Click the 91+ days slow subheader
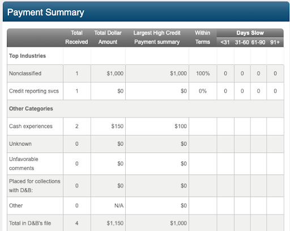This screenshot has width=290, height=231. [x=275, y=42]
